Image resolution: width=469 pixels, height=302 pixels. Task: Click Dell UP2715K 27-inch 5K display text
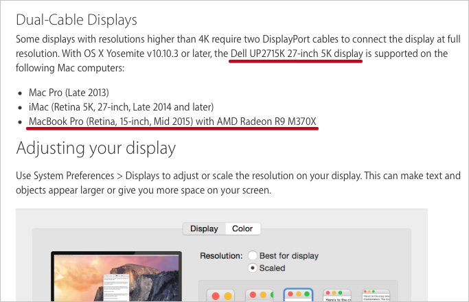click(x=297, y=54)
